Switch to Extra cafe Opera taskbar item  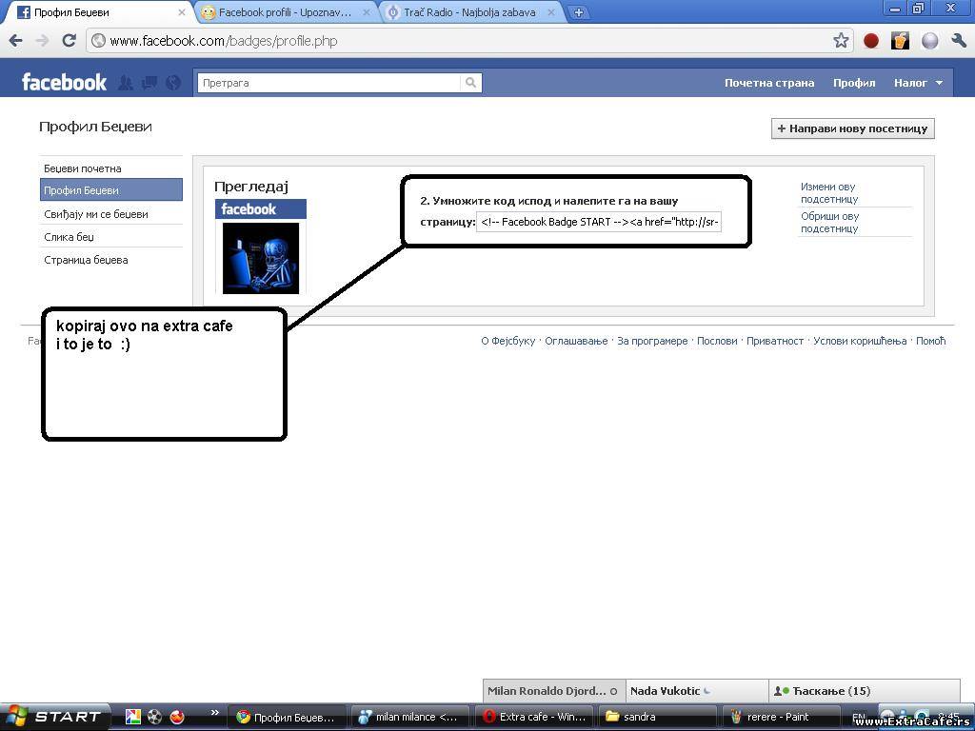[x=533, y=718]
